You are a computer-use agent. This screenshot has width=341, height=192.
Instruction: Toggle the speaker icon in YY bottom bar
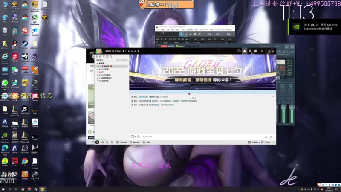pyautogui.click(x=103, y=142)
